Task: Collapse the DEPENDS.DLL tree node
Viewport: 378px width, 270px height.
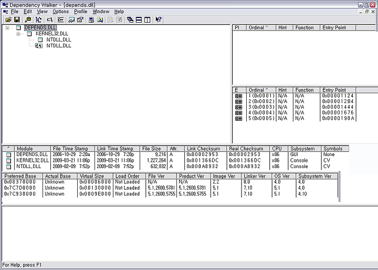Action: pyautogui.click(x=7, y=28)
